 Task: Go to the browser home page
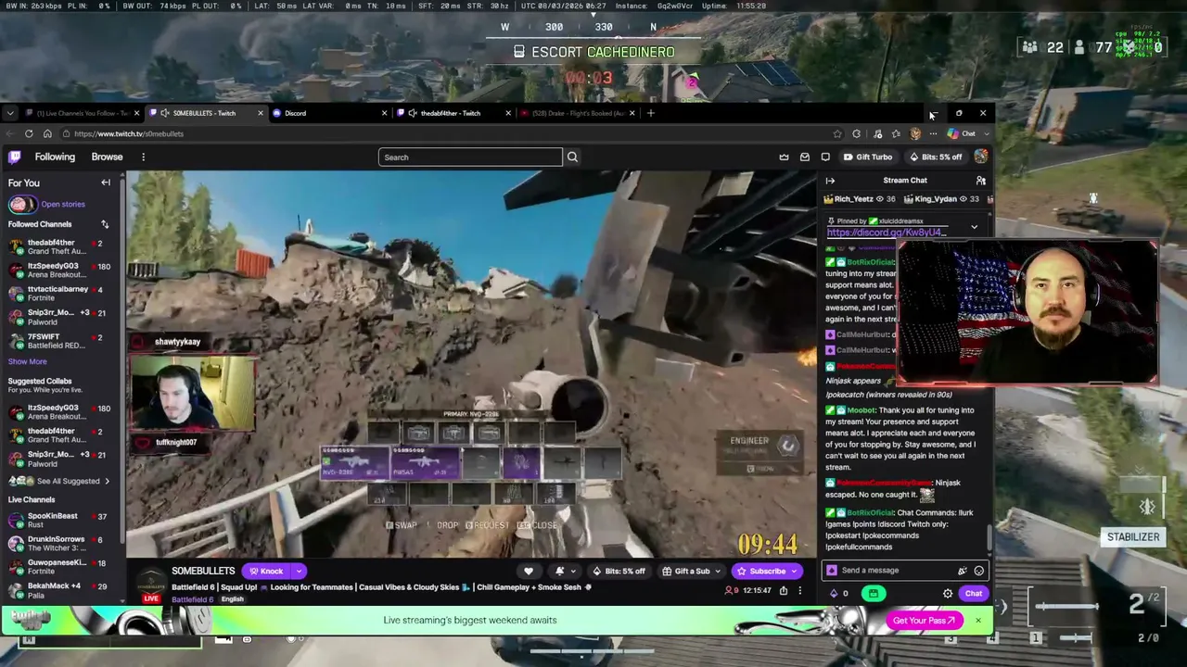(47, 133)
